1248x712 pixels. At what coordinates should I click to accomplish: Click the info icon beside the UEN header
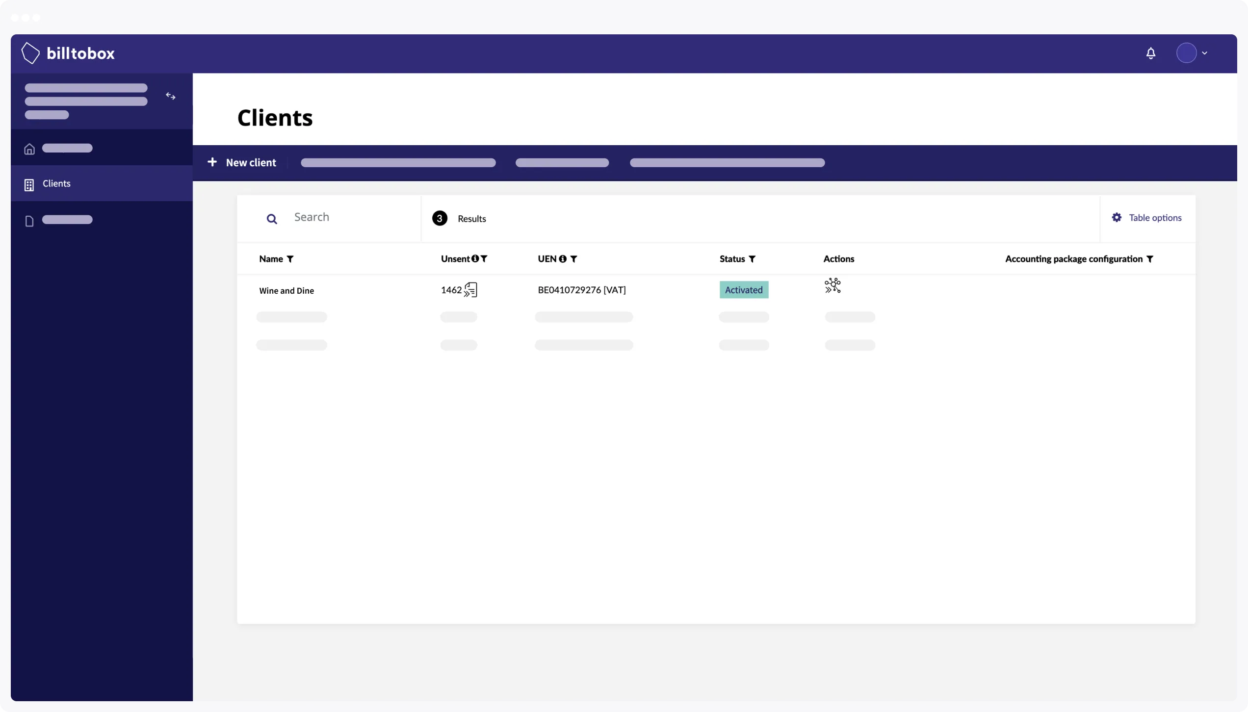point(562,258)
